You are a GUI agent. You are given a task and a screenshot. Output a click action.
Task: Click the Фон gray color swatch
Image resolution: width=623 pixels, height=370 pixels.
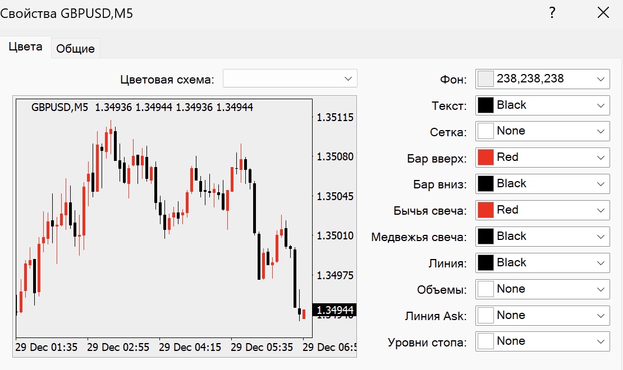pos(485,79)
